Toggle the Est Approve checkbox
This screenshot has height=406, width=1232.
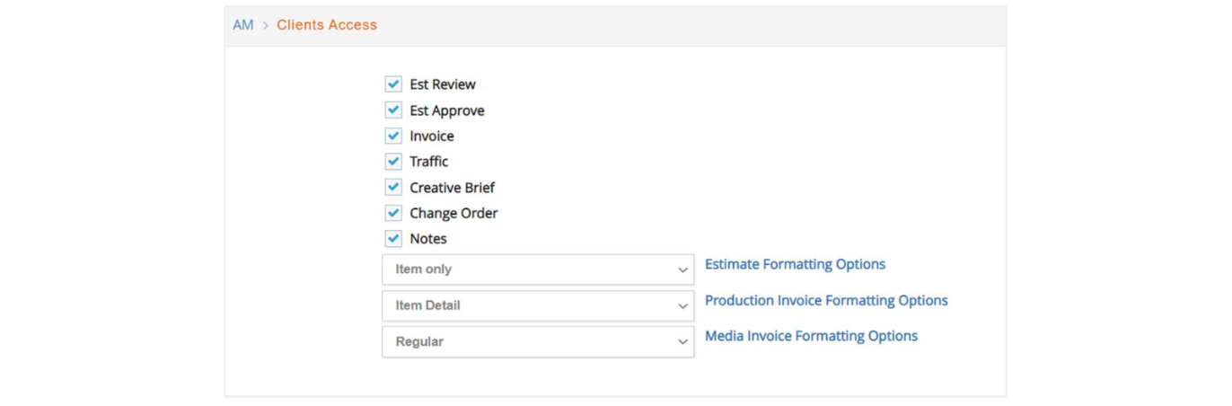(x=393, y=110)
